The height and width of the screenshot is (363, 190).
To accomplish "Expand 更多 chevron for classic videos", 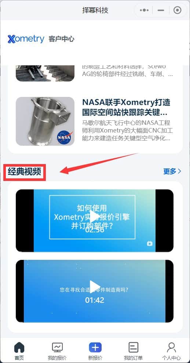I will click(x=172, y=171).
